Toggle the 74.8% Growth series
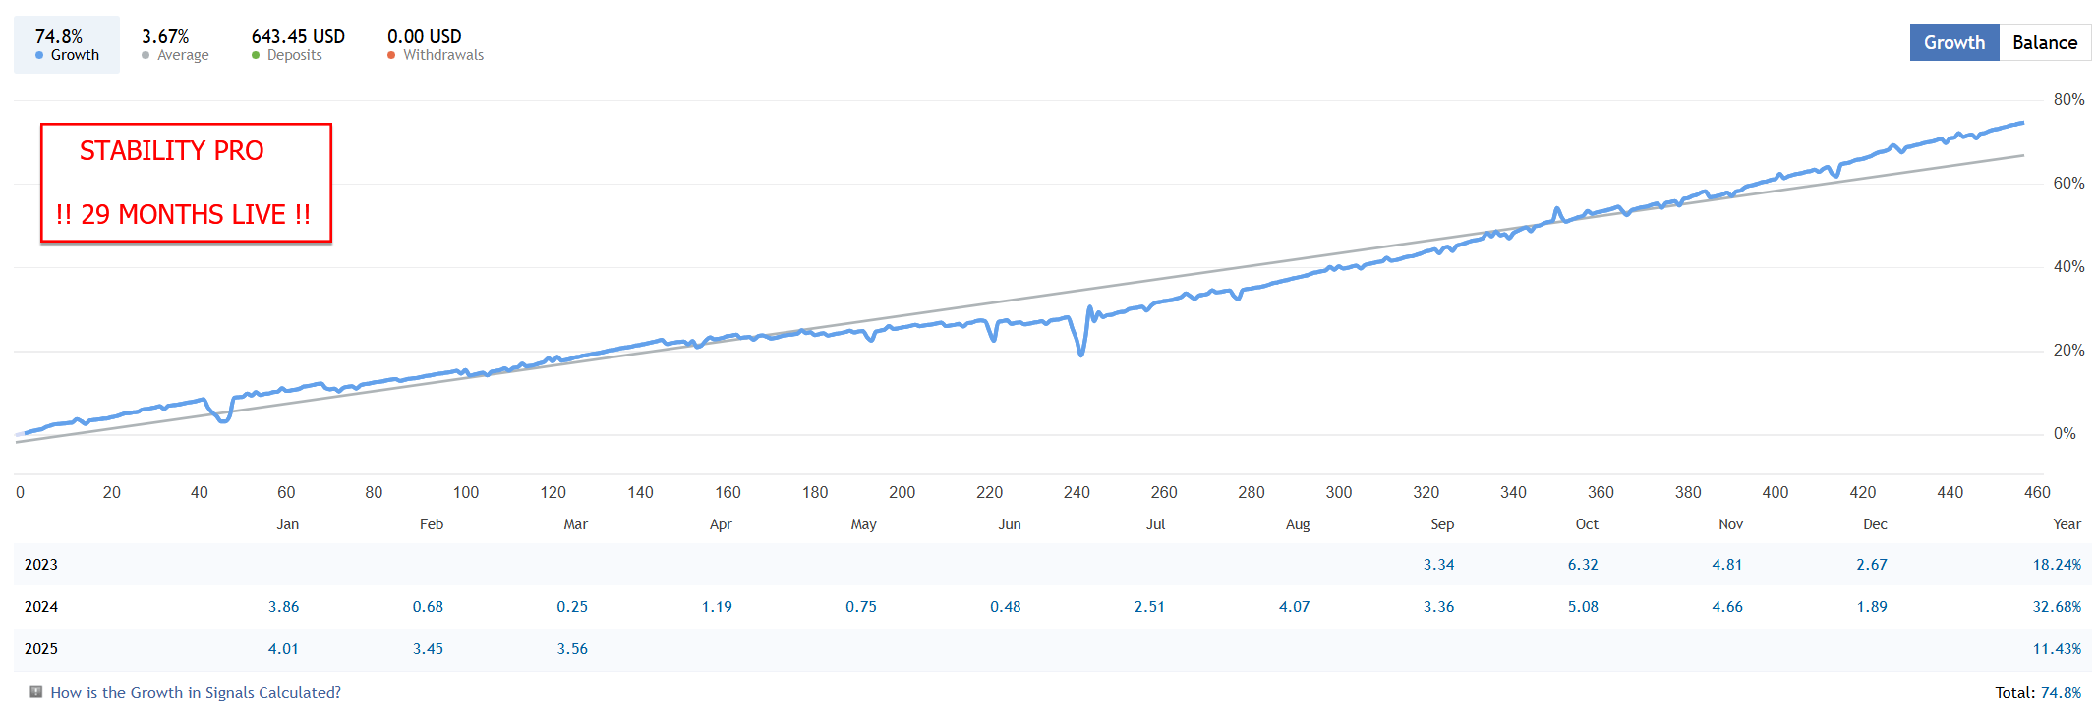Viewport: 2096px width, 712px height. 67,44
